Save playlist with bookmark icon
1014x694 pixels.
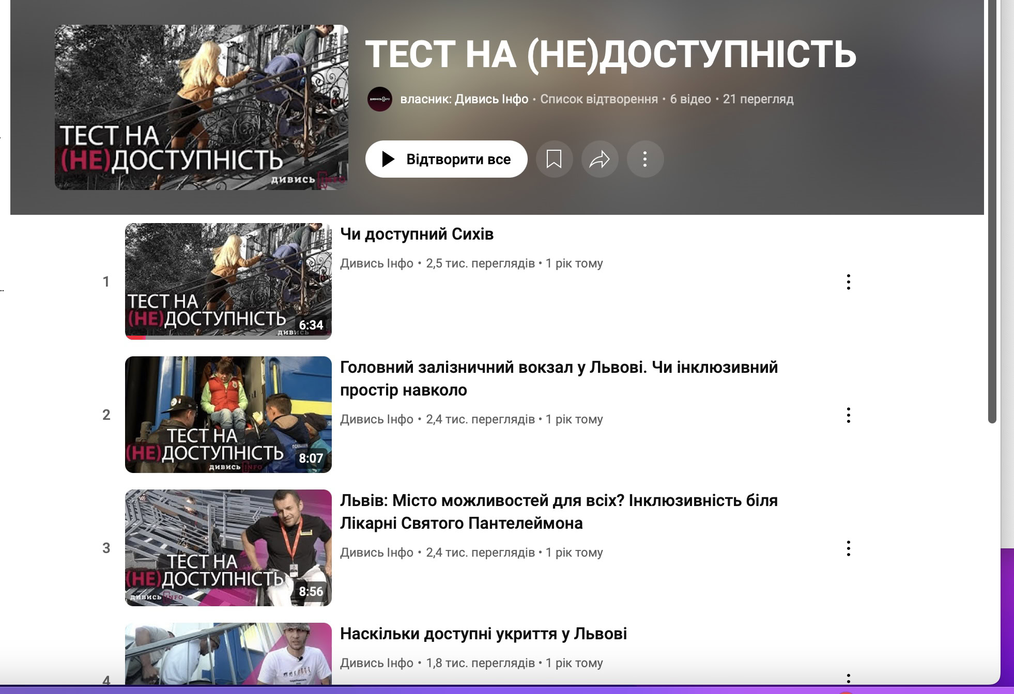coord(554,159)
